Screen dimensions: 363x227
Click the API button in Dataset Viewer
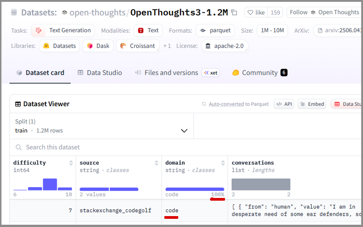tap(284, 104)
